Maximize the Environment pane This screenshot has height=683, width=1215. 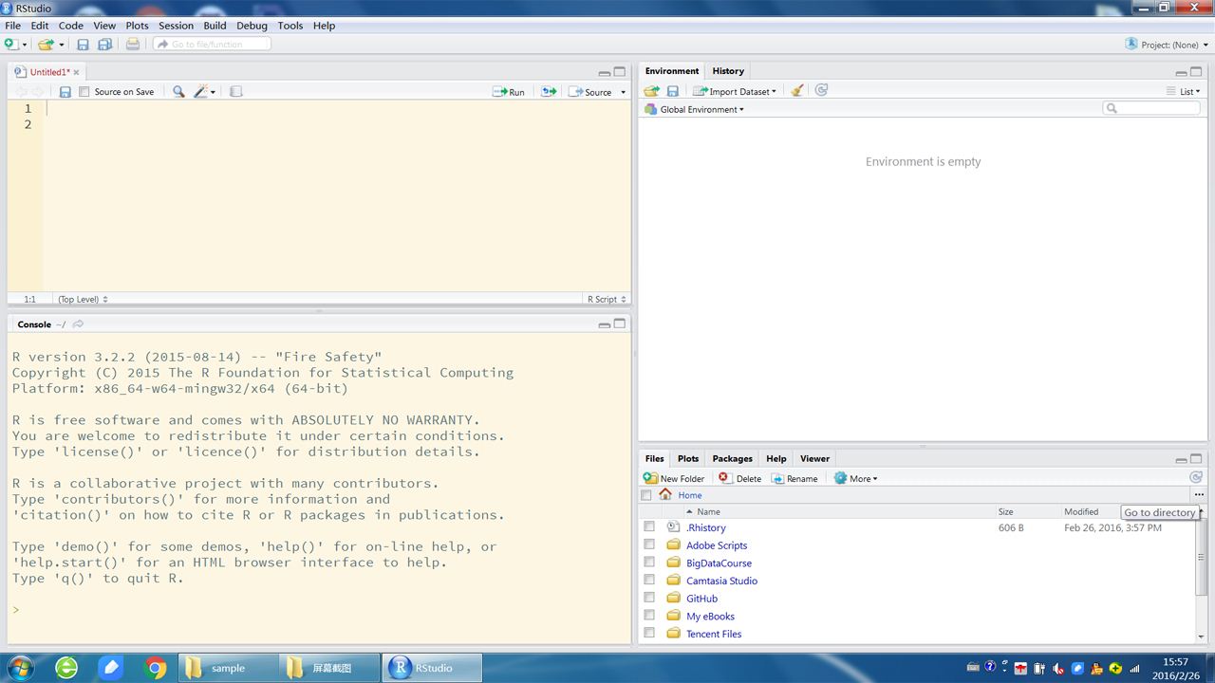[1197, 72]
